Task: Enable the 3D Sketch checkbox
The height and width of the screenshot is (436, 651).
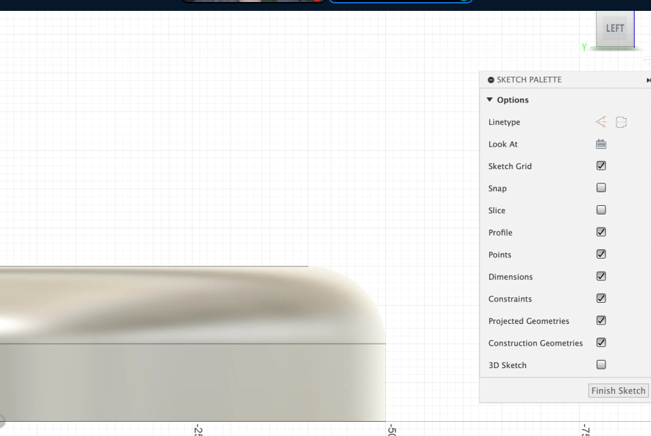Action: (x=601, y=365)
